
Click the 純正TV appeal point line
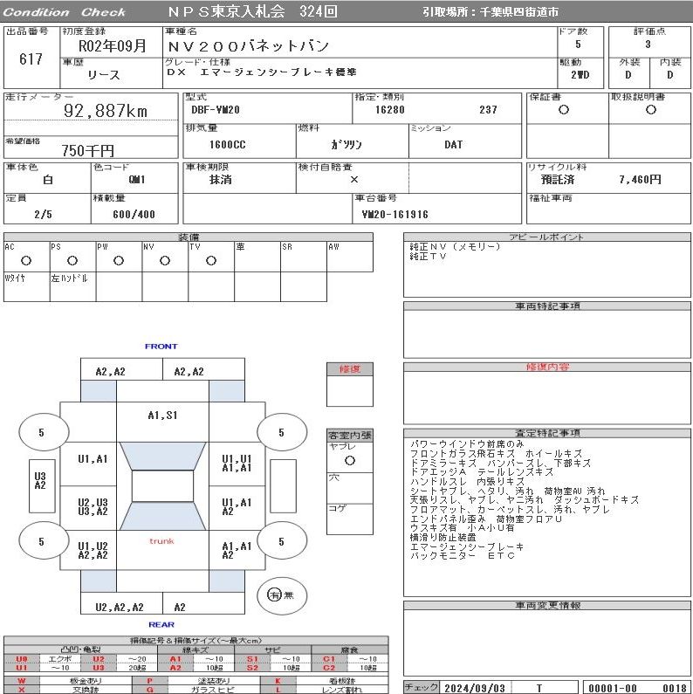click(429, 257)
